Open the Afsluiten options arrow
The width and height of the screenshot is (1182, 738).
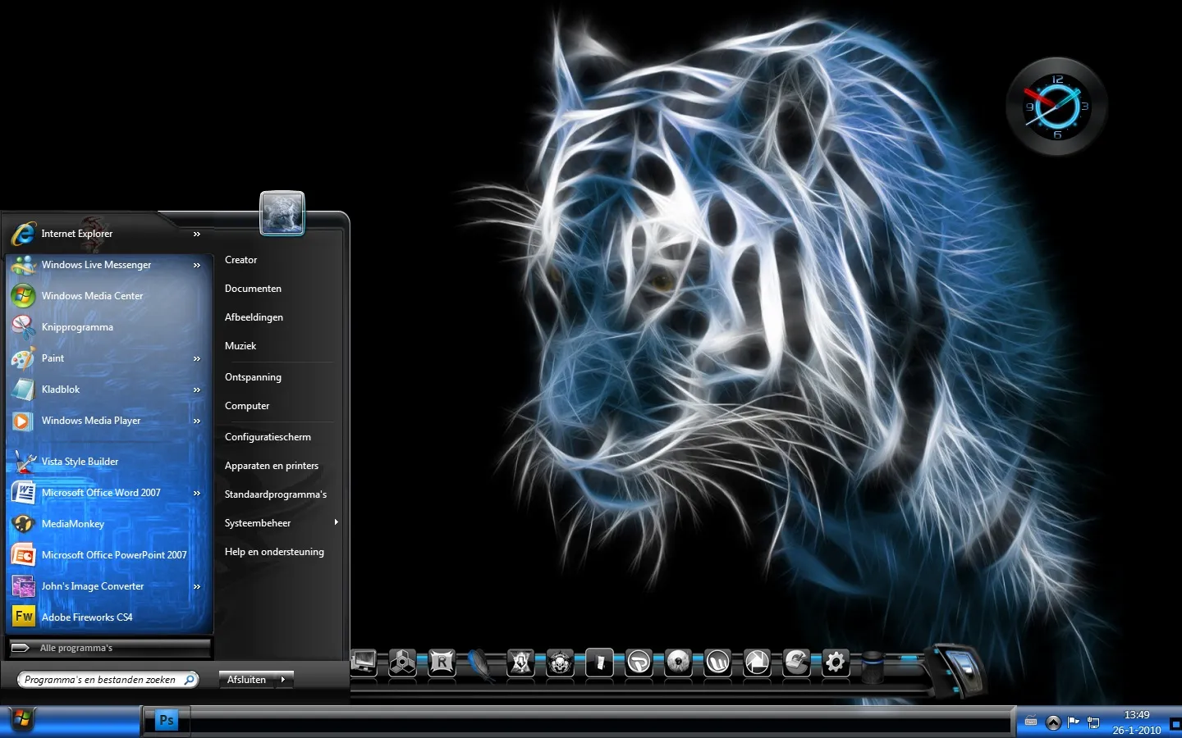[283, 680]
